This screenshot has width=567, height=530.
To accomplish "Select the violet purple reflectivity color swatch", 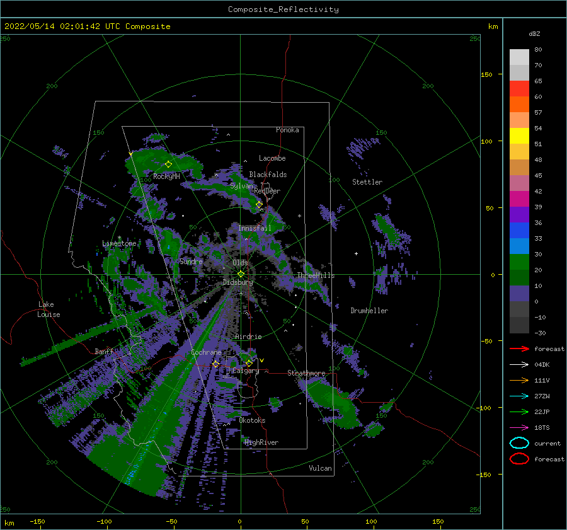I will pyautogui.click(x=519, y=214).
